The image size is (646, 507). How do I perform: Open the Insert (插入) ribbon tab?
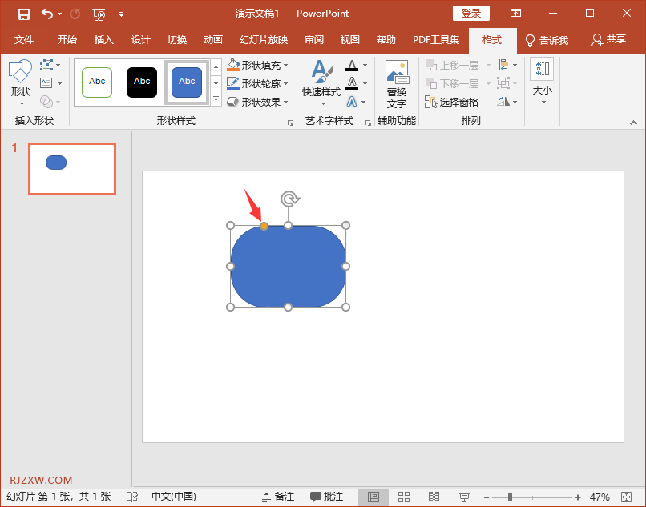(104, 40)
